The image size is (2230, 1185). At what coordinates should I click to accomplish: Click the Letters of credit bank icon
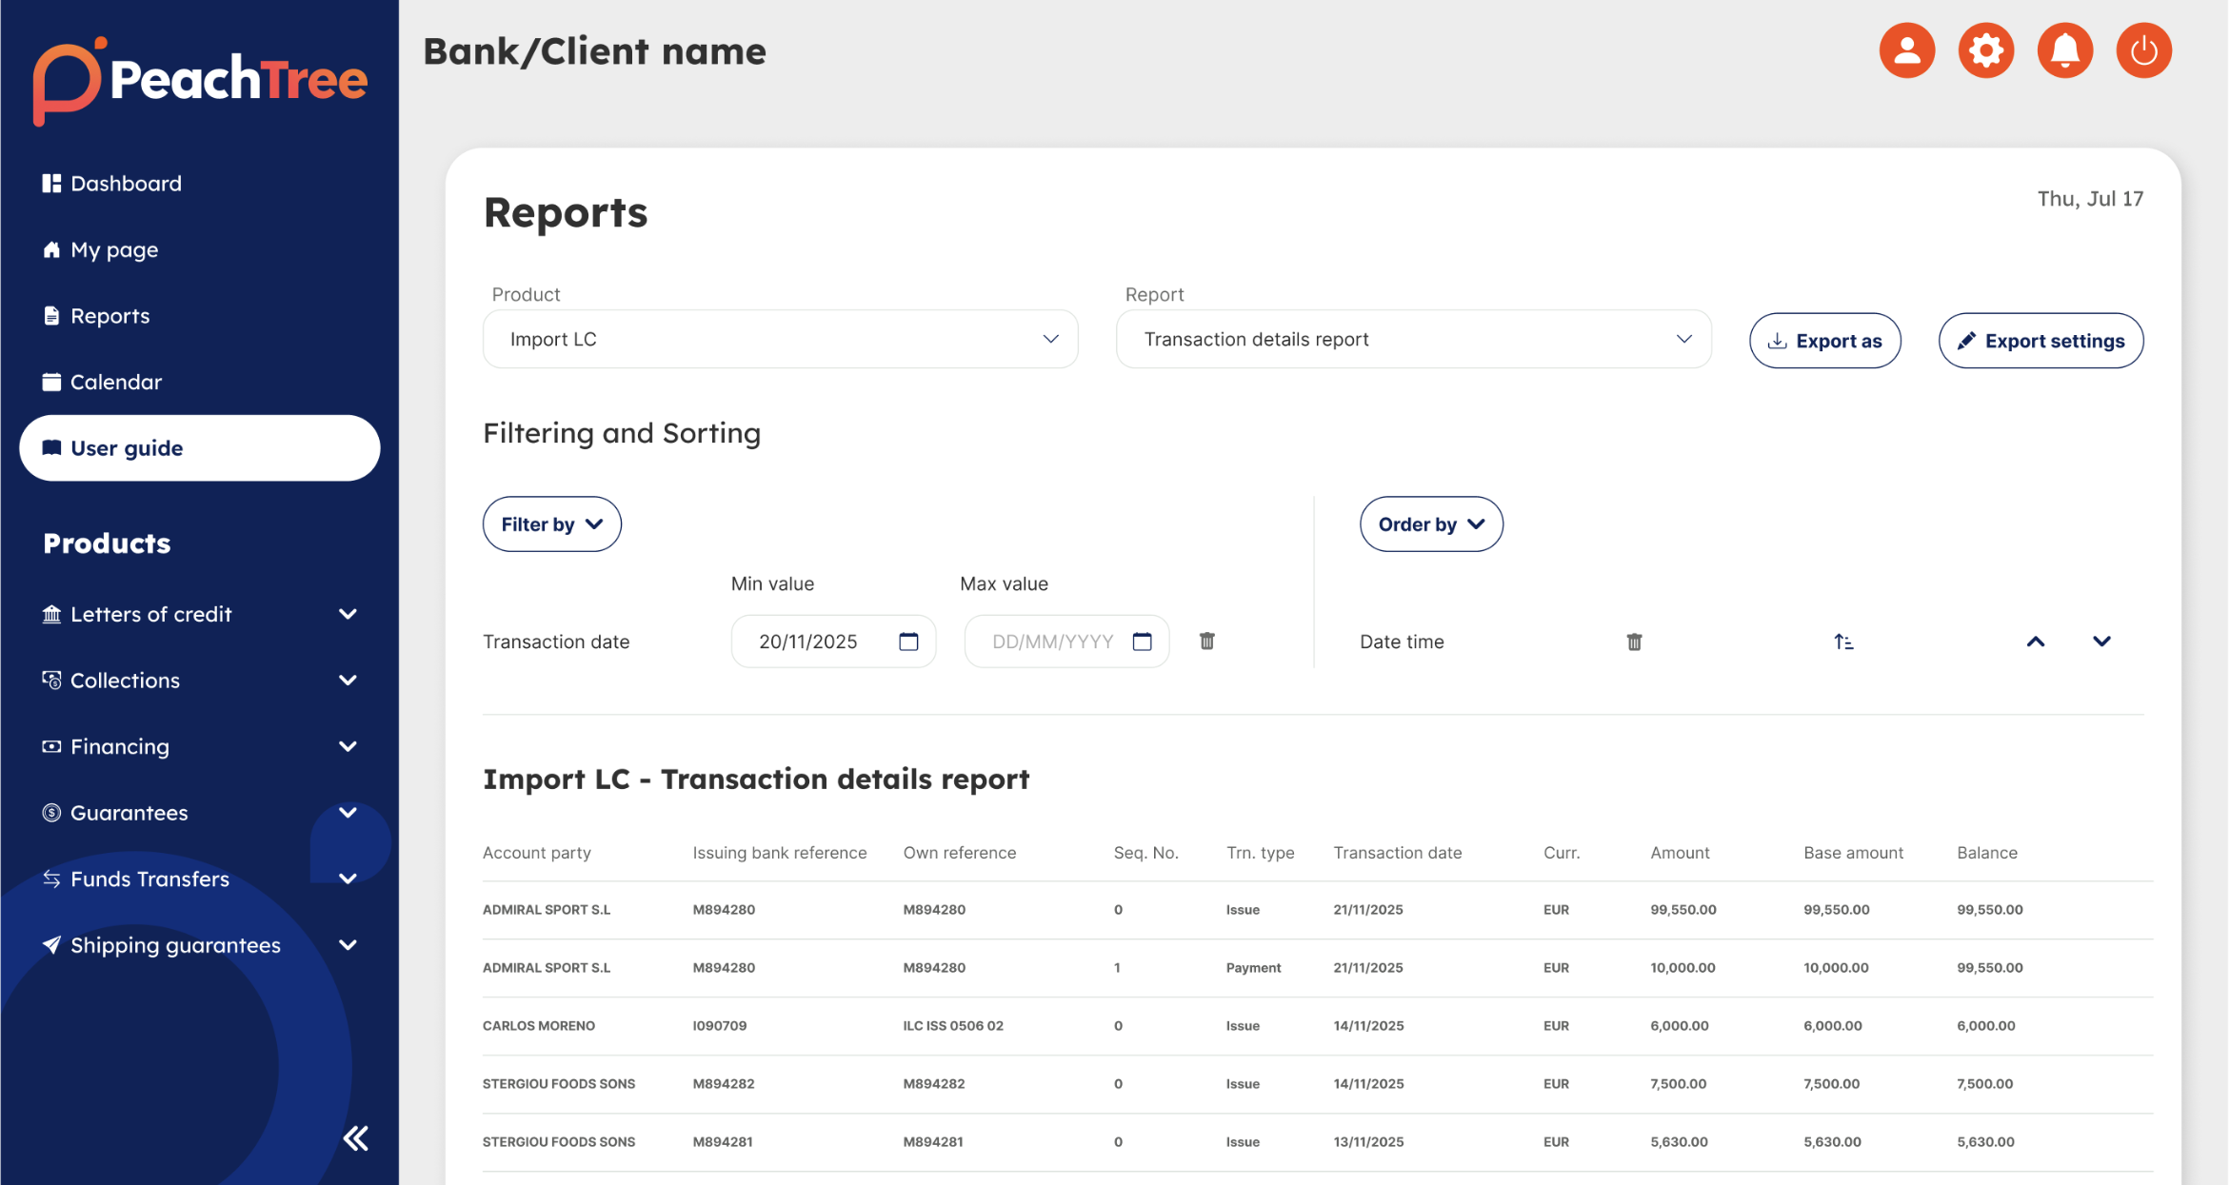(x=51, y=614)
